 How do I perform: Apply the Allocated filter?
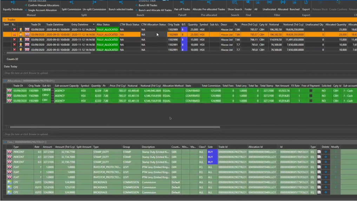coord(283,6)
